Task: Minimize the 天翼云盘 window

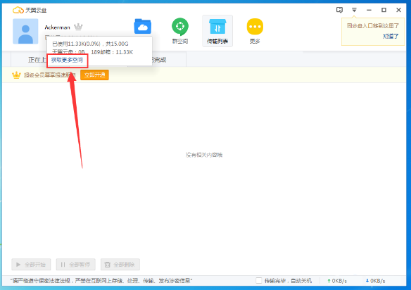Action: coord(369,10)
